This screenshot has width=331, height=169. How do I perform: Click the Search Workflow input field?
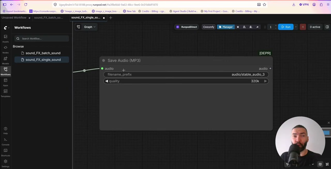[42, 39]
